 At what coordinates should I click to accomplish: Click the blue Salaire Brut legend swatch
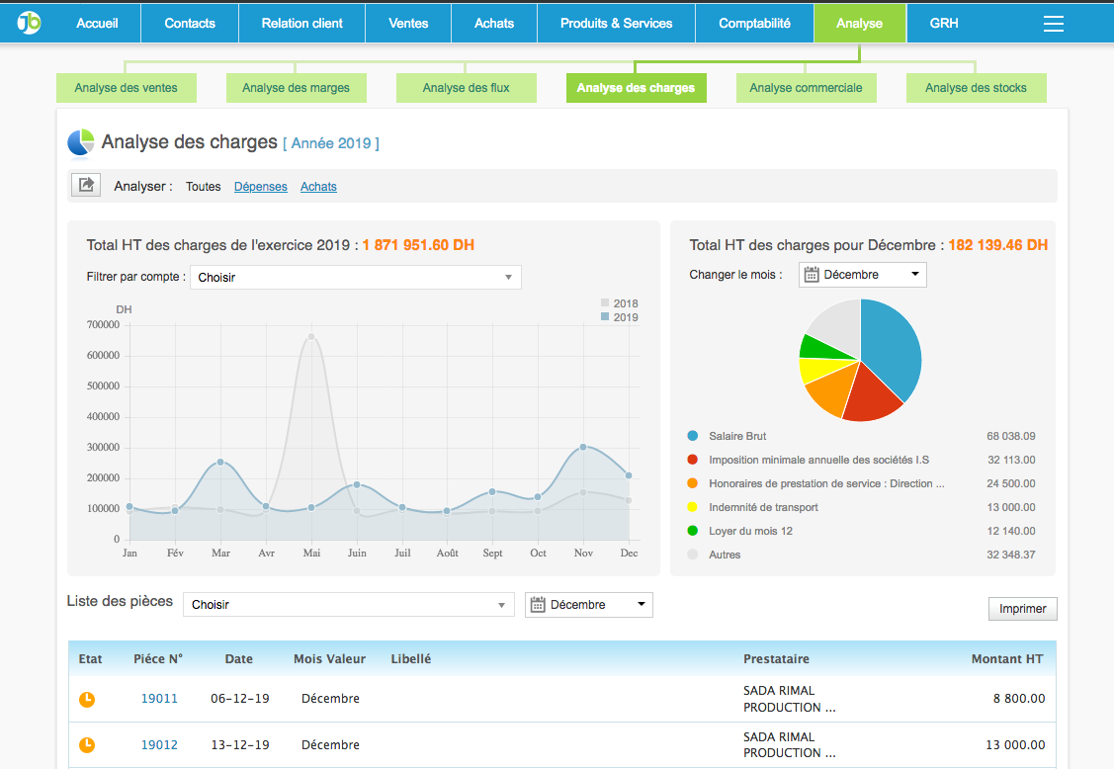[693, 436]
